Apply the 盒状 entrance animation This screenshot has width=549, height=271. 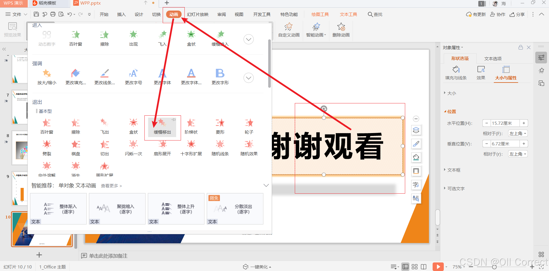tap(191, 38)
